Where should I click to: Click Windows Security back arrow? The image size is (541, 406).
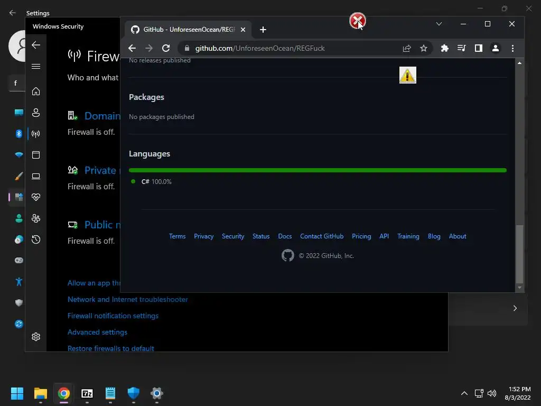[36, 45]
